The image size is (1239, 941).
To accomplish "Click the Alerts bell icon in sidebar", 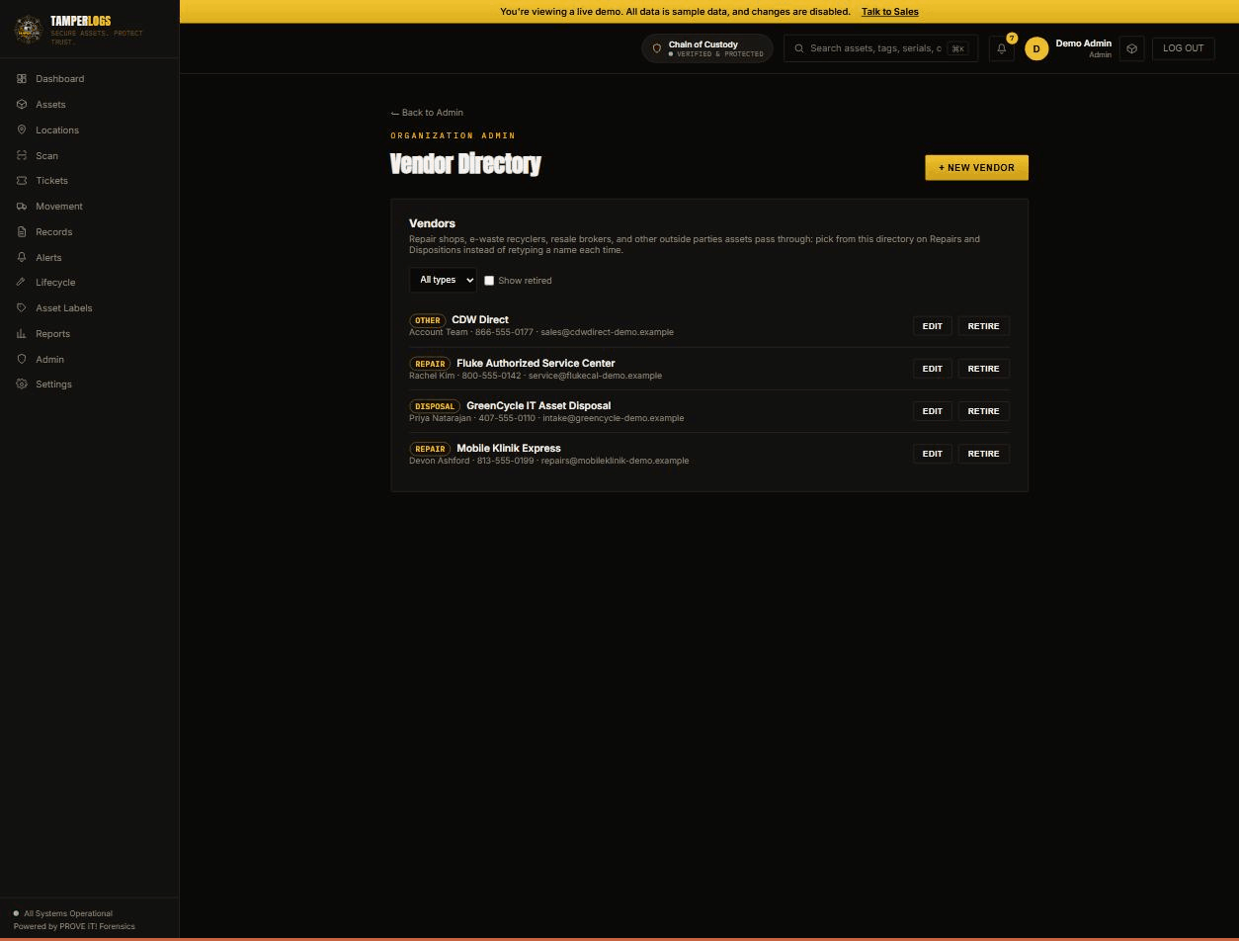I will pos(22,258).
